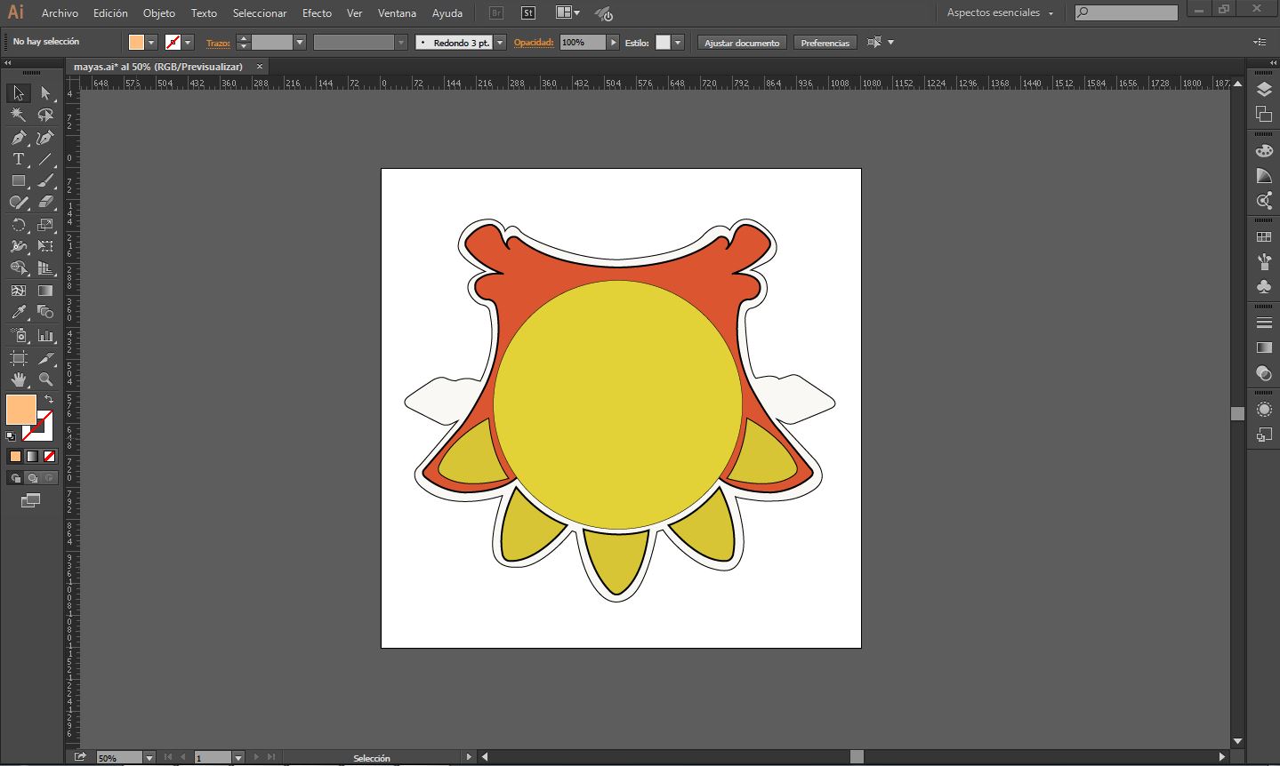Set paint mode to None
The width and height of the screenshot is (1280, 766).
[50, 457]
